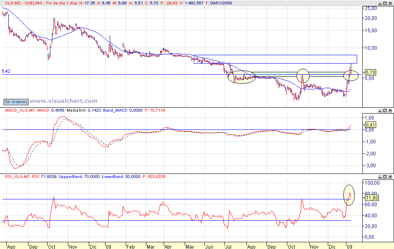Click the 10,00 price axis label
Screen dimensions: 394x249
[x=371, y=48]
